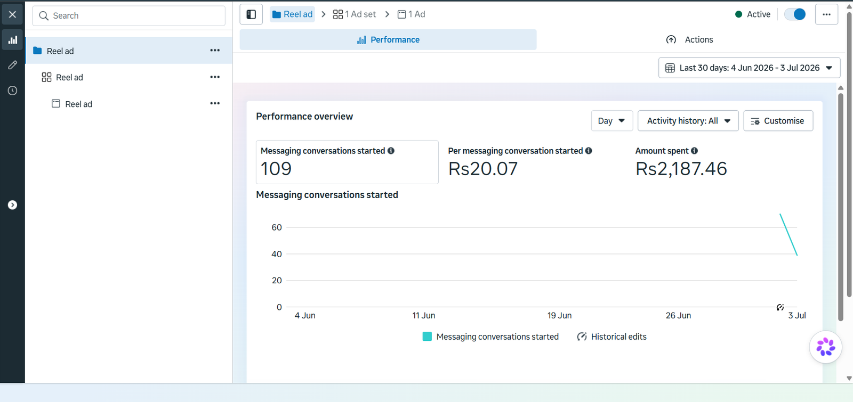This screenshot has height=402, width=853.
Task: Switch to the Actions tab
Action: point(689,40)
